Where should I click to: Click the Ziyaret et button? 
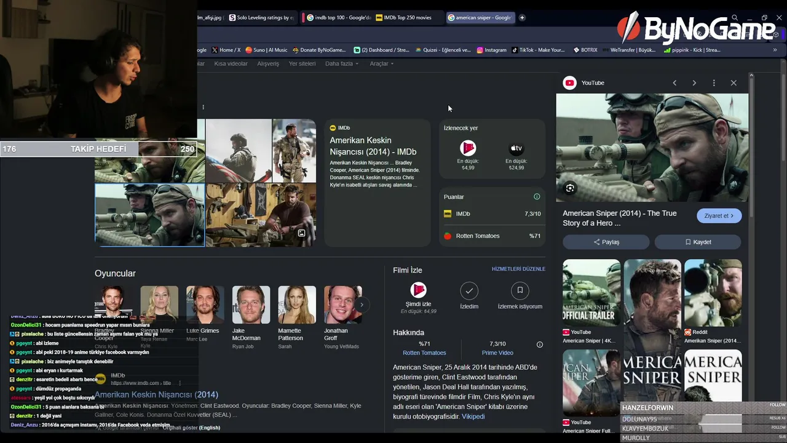tap(719, 216)
